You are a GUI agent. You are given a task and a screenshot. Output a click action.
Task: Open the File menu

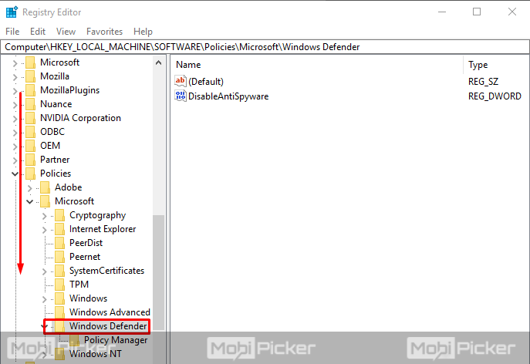point(12,32)
